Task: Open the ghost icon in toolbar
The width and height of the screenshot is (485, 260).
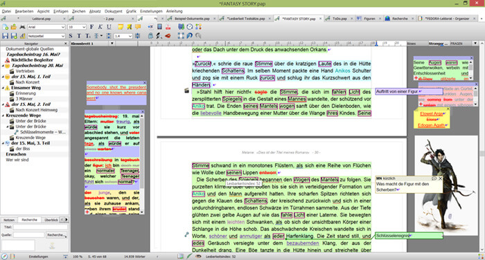Action: pos(150,36)
